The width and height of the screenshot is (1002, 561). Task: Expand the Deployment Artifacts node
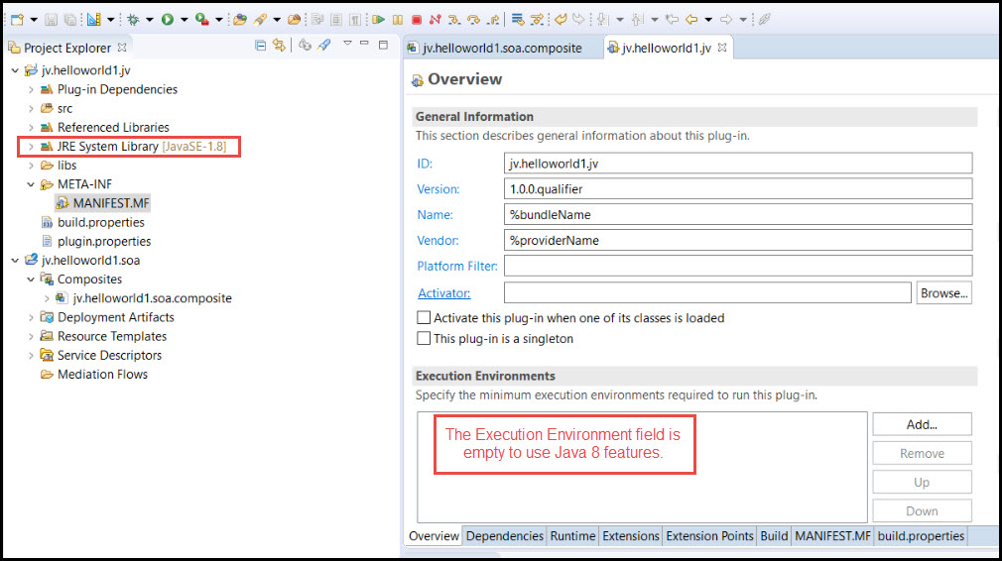pyautogui.click(x=31, y=318)
